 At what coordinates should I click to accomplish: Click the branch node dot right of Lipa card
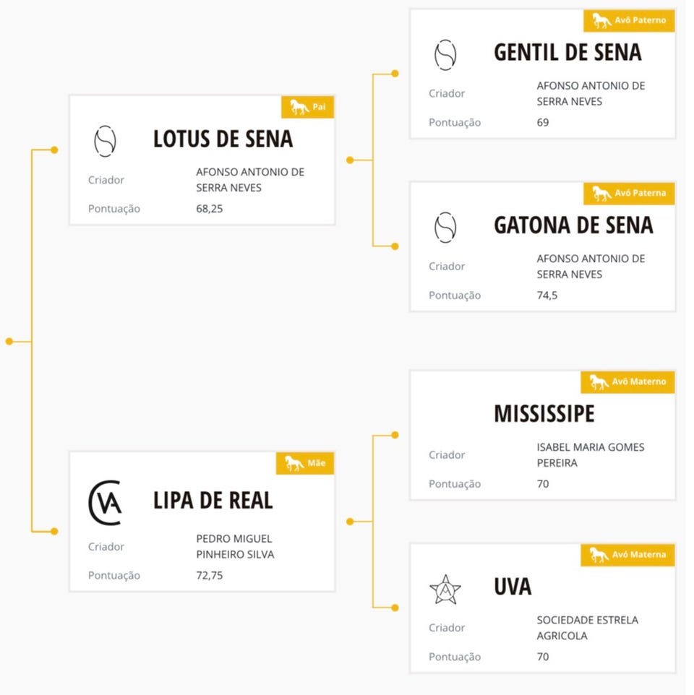351,521
